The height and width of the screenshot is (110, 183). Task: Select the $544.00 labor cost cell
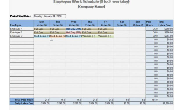pyautogui.click(x=166, y=36)
